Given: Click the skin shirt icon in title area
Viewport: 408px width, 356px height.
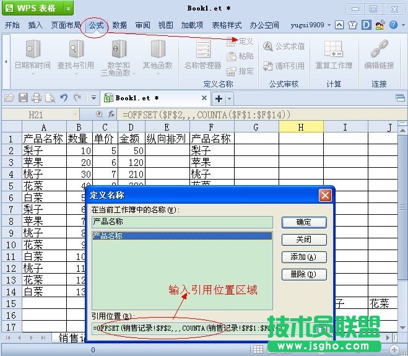Looking at the screenshot, I should coord(352,25).
